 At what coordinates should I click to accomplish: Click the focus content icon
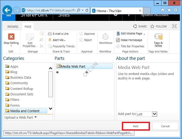click(x=174, y=26)
